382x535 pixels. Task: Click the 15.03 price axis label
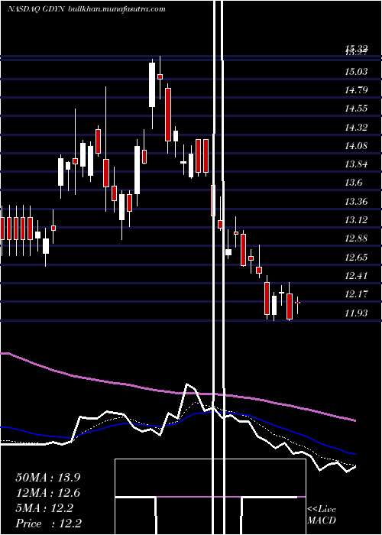(356, 72)
